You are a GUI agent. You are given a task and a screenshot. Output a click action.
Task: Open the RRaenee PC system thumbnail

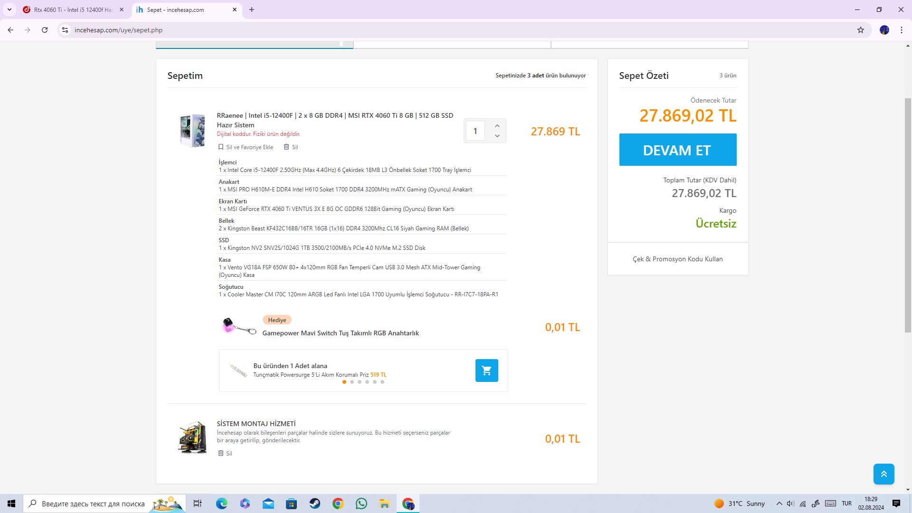(x=192, y=131)
